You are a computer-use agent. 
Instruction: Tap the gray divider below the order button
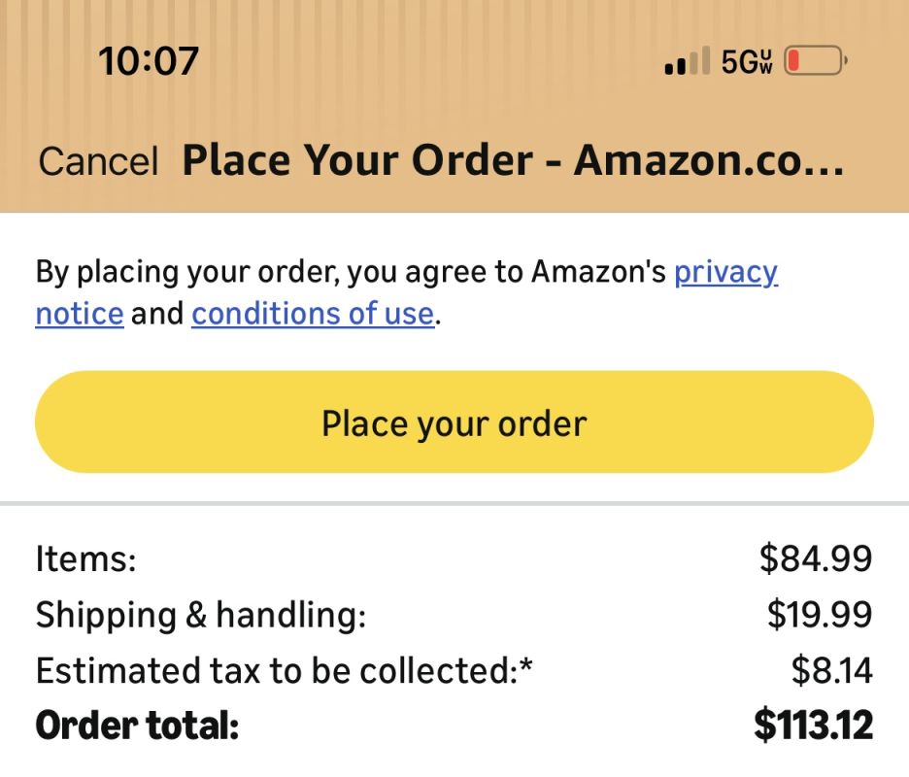(454, 503)
